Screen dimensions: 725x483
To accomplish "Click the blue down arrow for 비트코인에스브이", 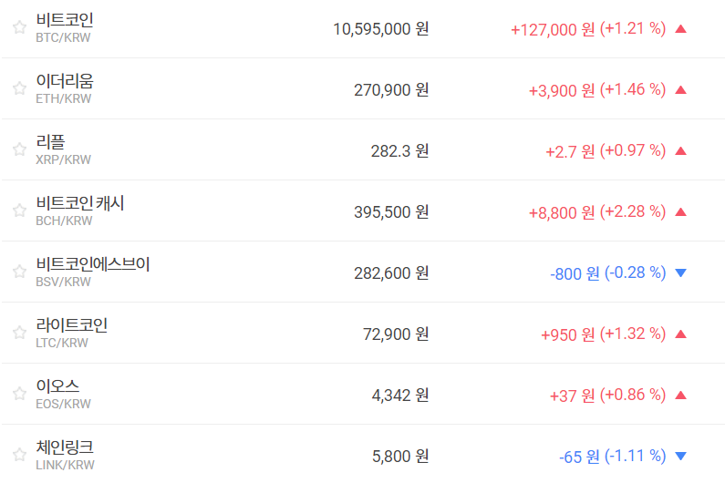I will [680, 272].
